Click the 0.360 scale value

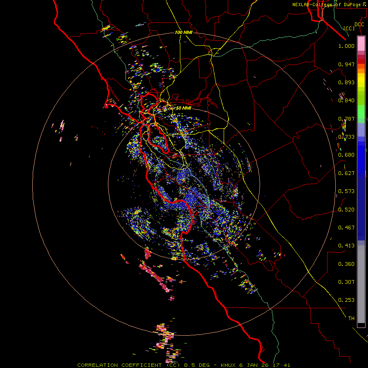[x=346, y=264]
